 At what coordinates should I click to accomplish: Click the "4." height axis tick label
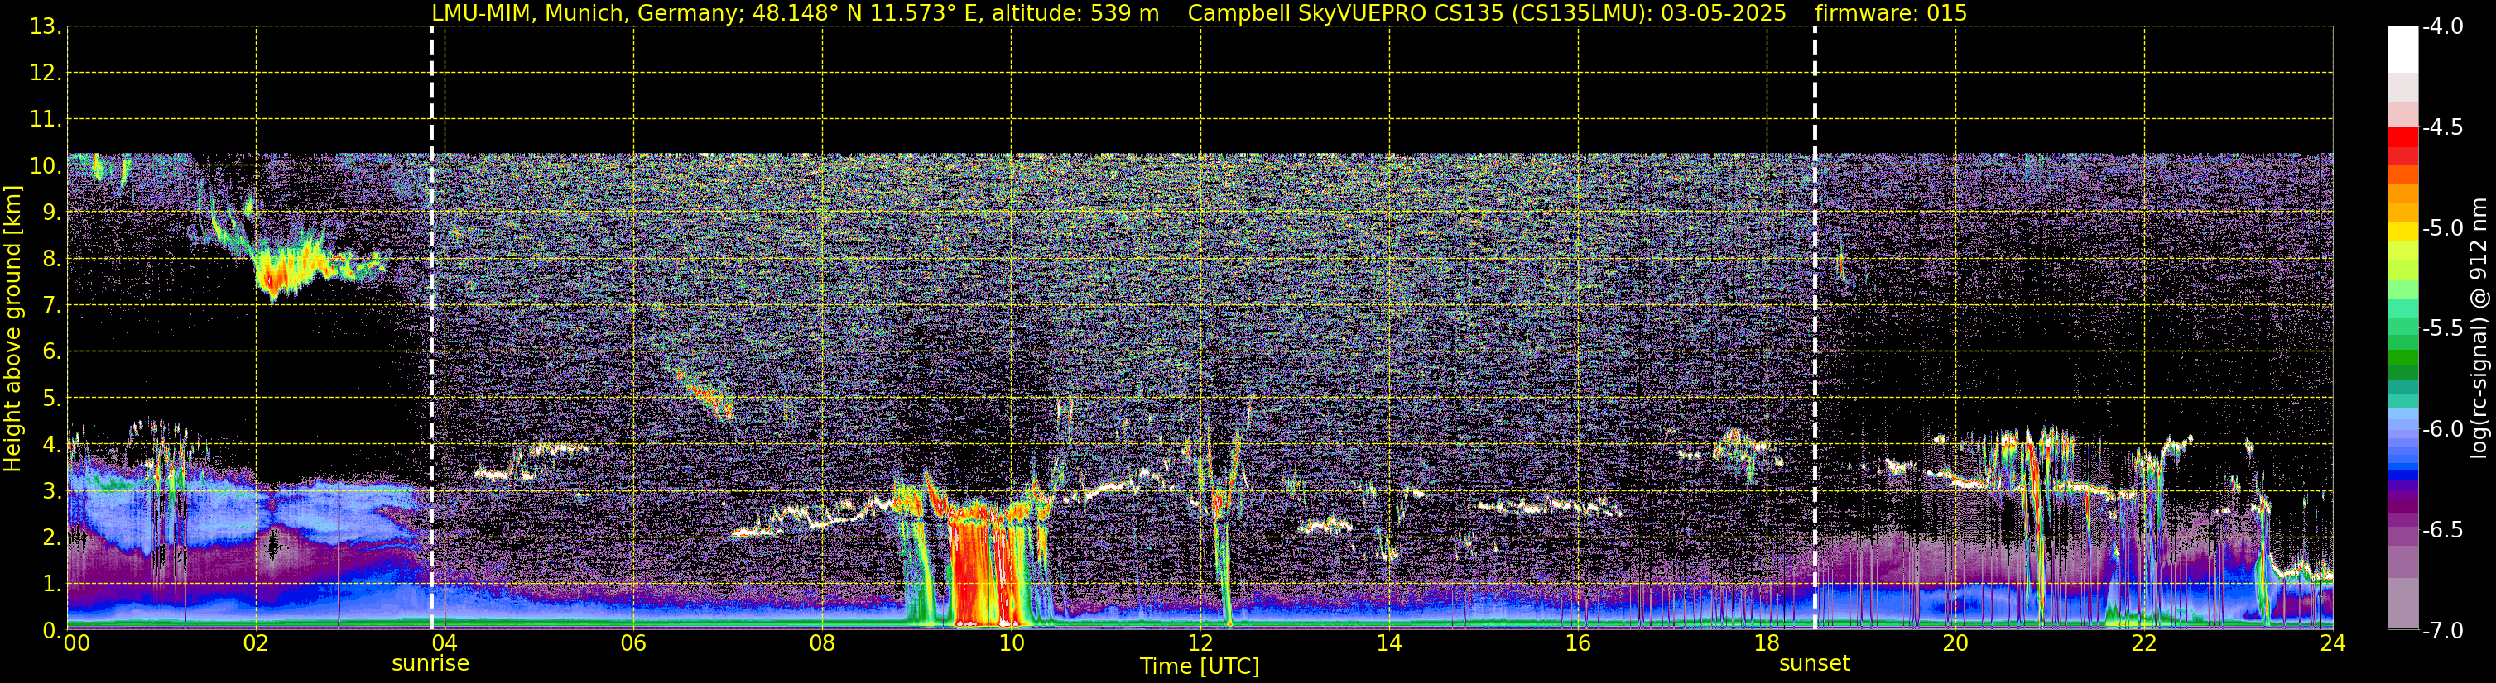(x=52, y=445)
